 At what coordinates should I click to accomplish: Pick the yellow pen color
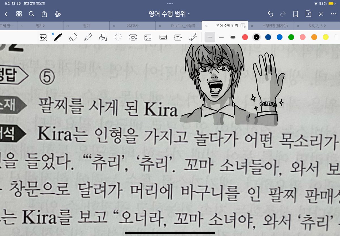[326, 37]
